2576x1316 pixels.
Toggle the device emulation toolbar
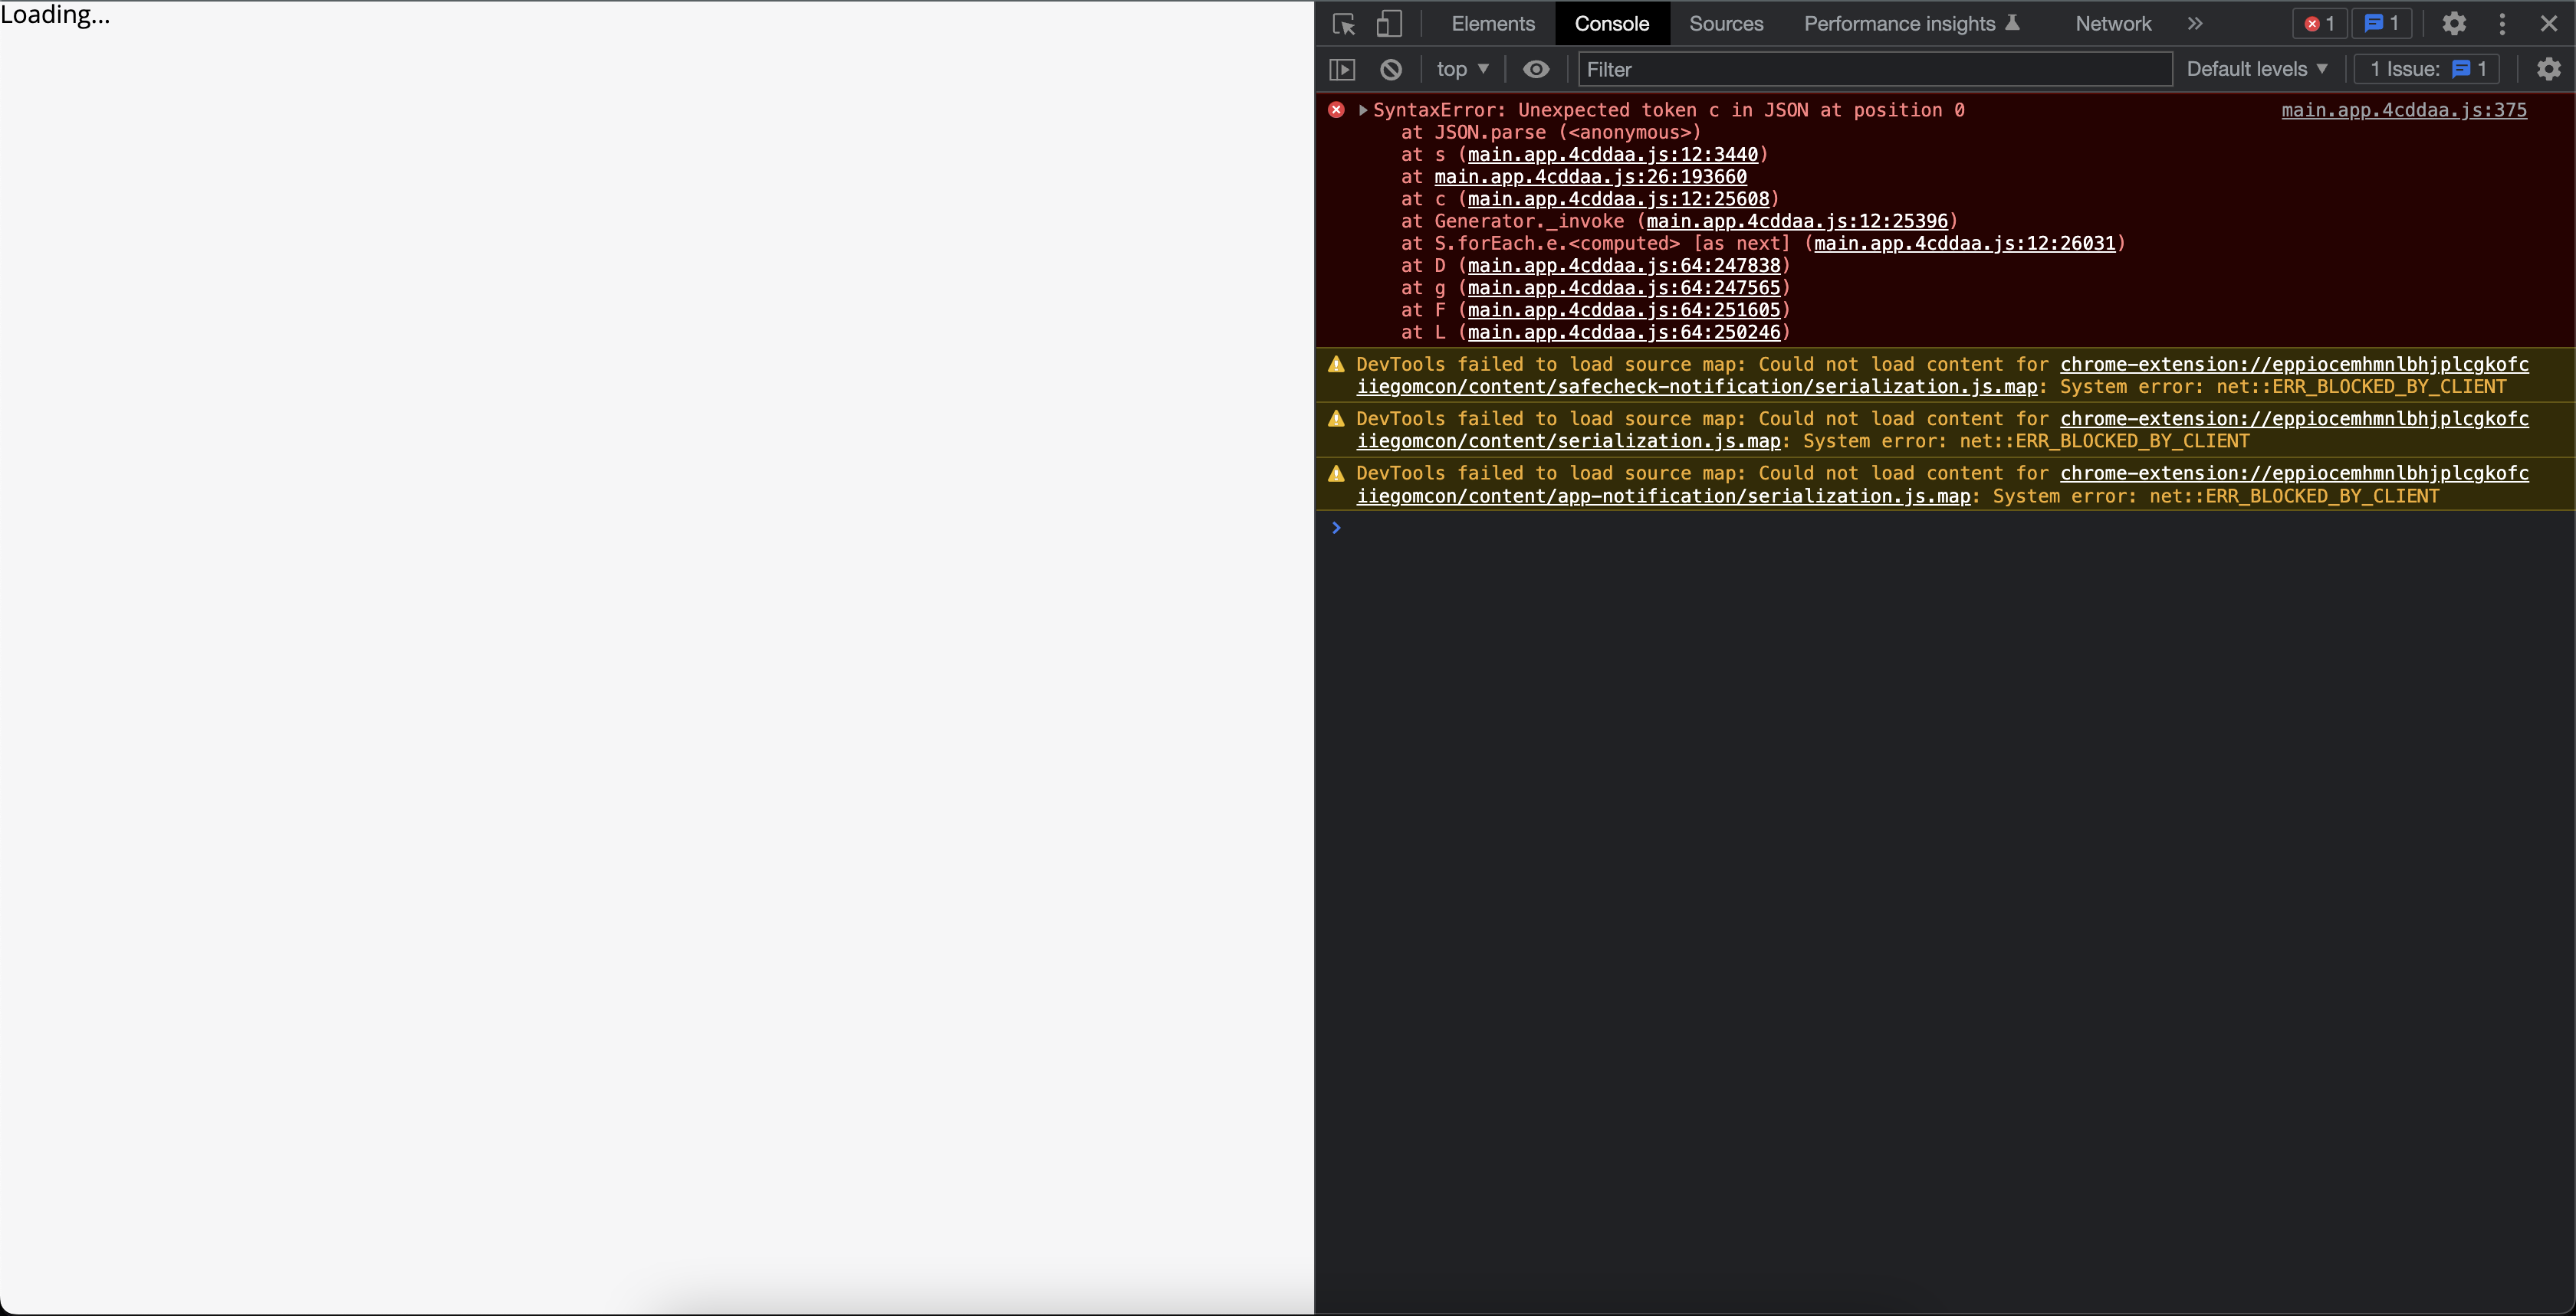click(x=1389, y=23)
